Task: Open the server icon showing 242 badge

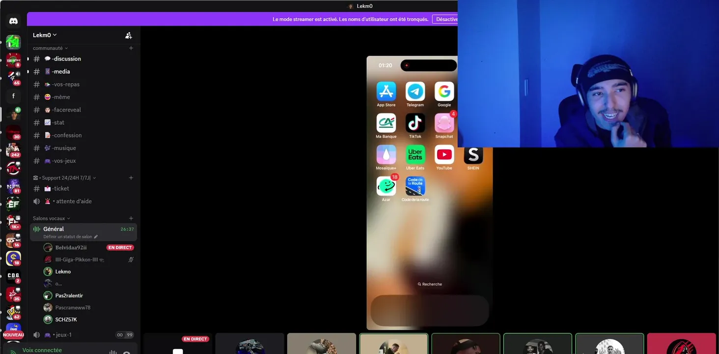Action: point(13,150)
